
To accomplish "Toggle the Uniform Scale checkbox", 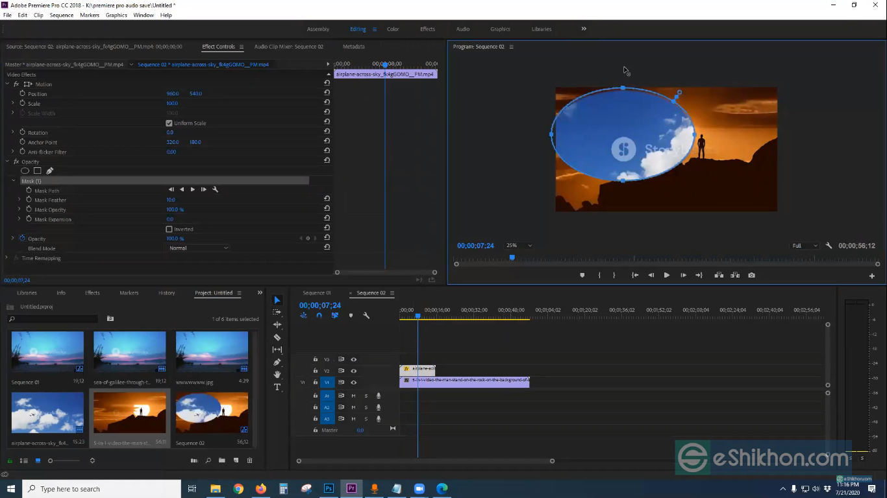I will tap(169, 123).
